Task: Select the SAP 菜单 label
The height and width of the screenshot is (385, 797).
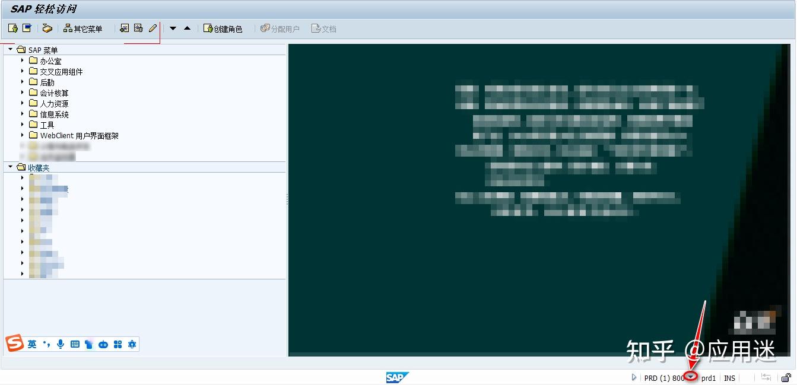Action: pyautogui.click(x=43, y=50)
